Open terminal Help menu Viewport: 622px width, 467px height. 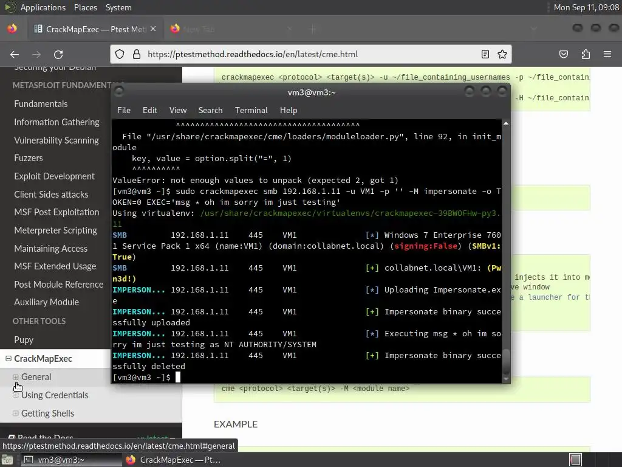[289, 111]
